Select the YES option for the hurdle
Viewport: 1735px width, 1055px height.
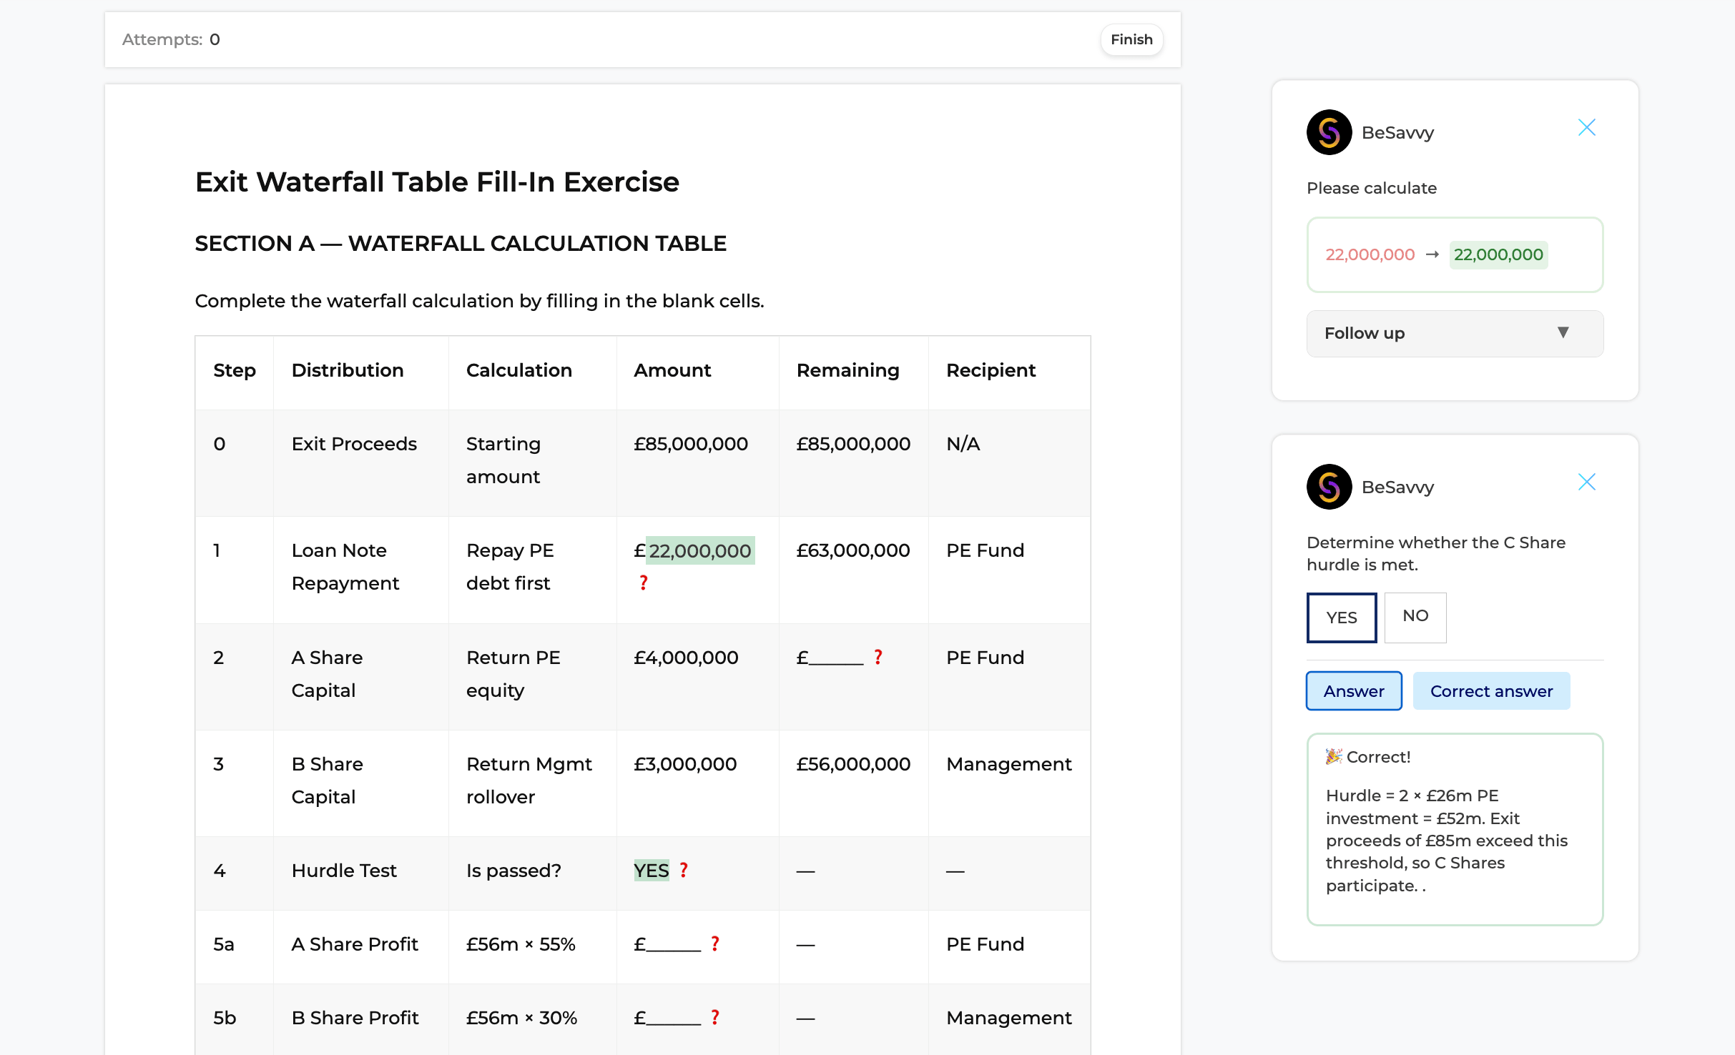coord(1341,618)
